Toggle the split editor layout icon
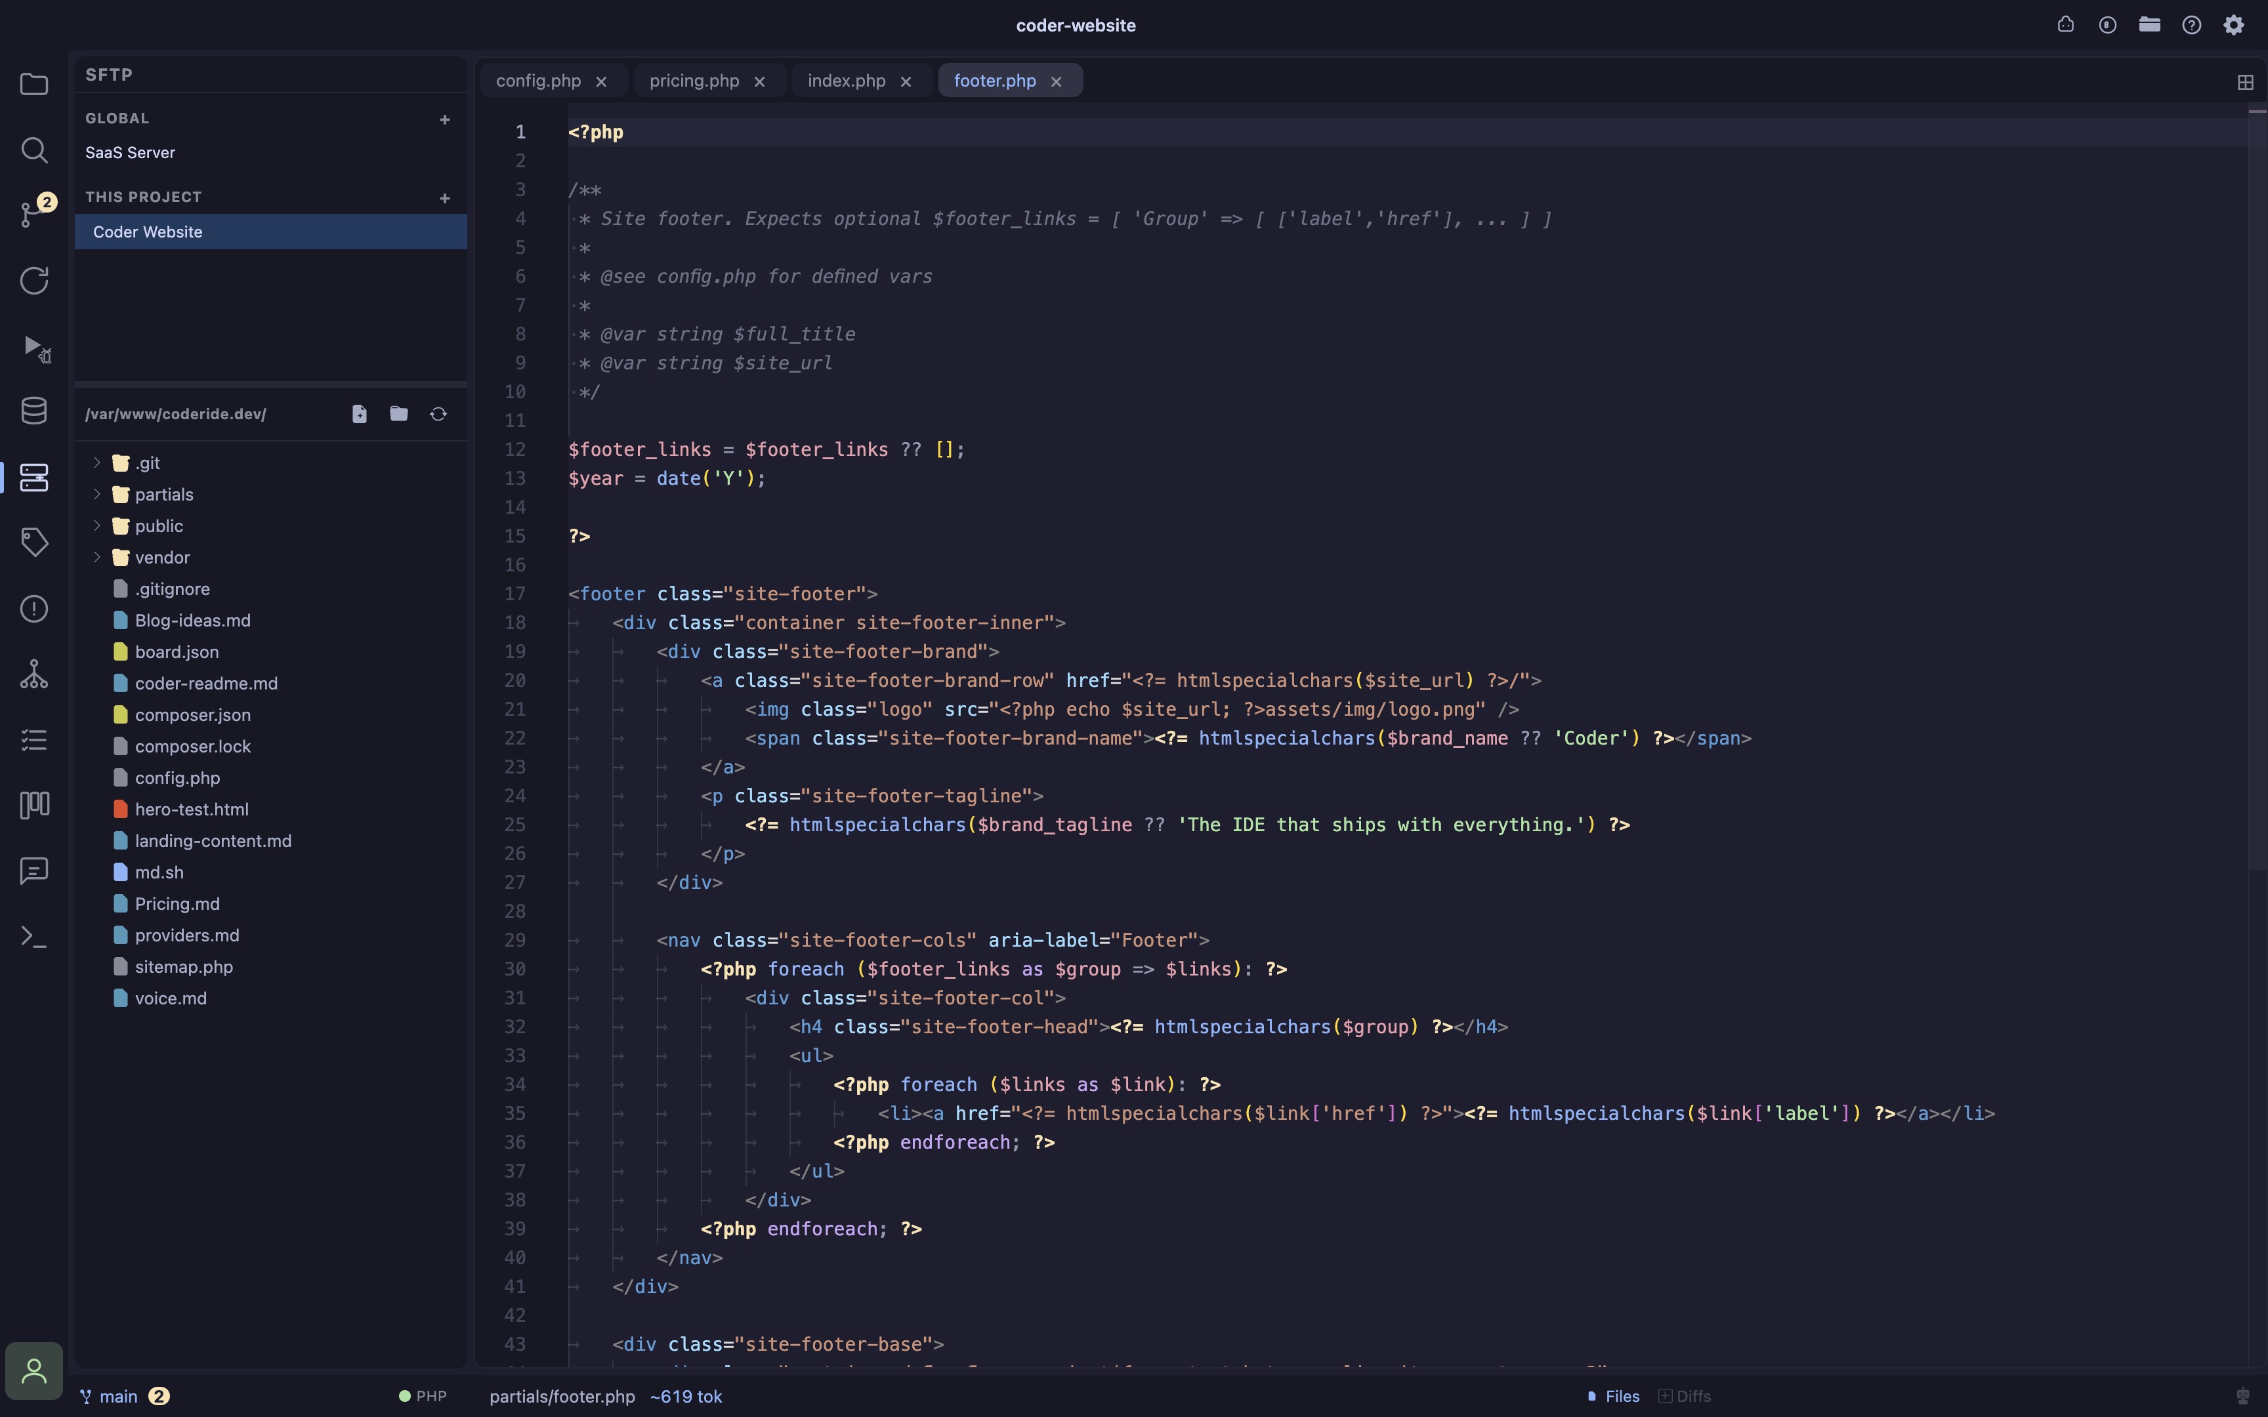The image size is (2268, 1417). (x=2244, y=83)
